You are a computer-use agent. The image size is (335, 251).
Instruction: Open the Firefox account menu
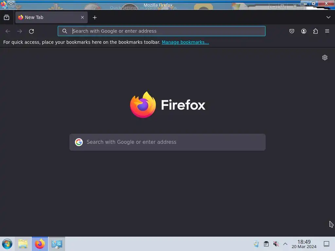click(x=304, y=31)
